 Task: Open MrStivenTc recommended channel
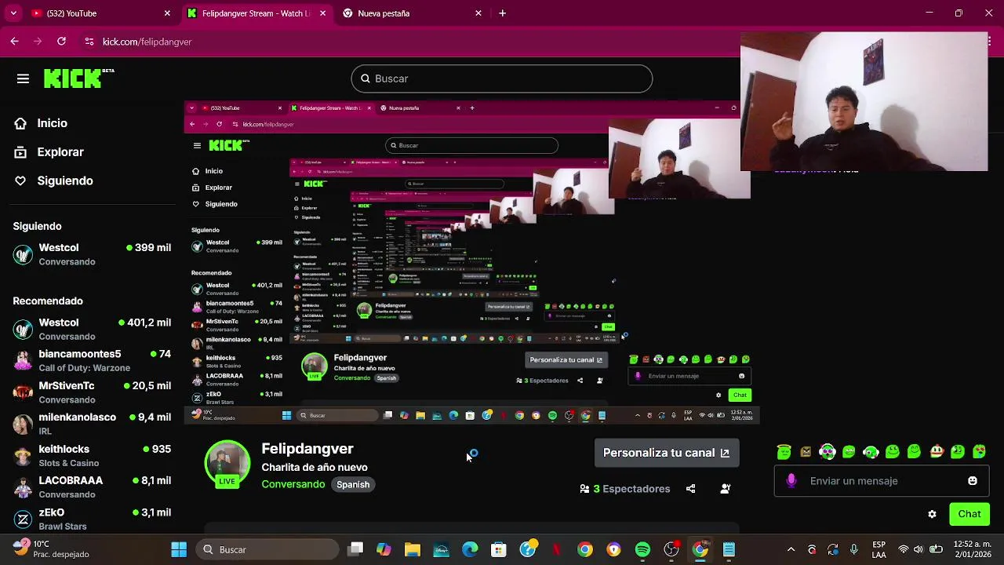92,392
